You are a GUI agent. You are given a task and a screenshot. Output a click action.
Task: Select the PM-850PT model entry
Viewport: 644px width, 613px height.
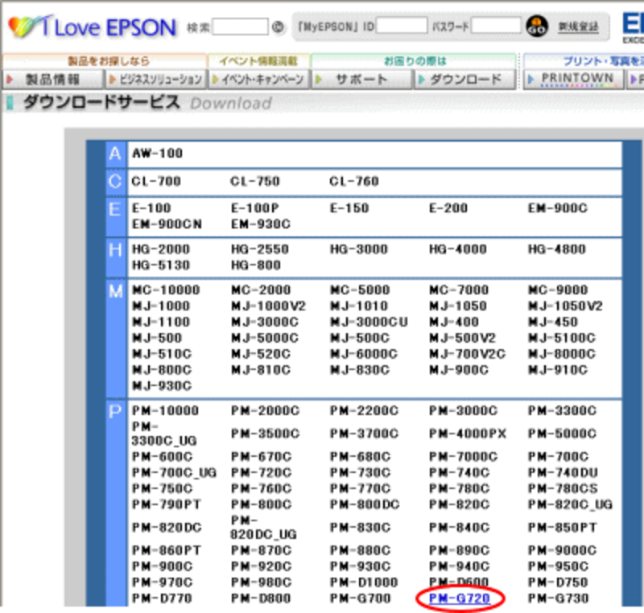pos(562,528)
